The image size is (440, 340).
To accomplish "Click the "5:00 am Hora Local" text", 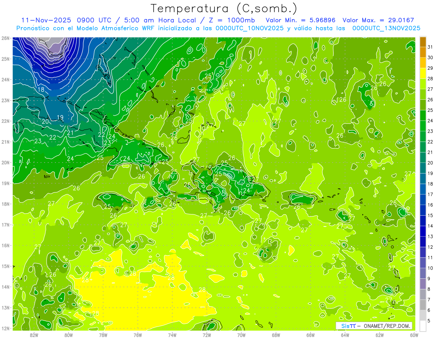I will click(x=159, y=20).
